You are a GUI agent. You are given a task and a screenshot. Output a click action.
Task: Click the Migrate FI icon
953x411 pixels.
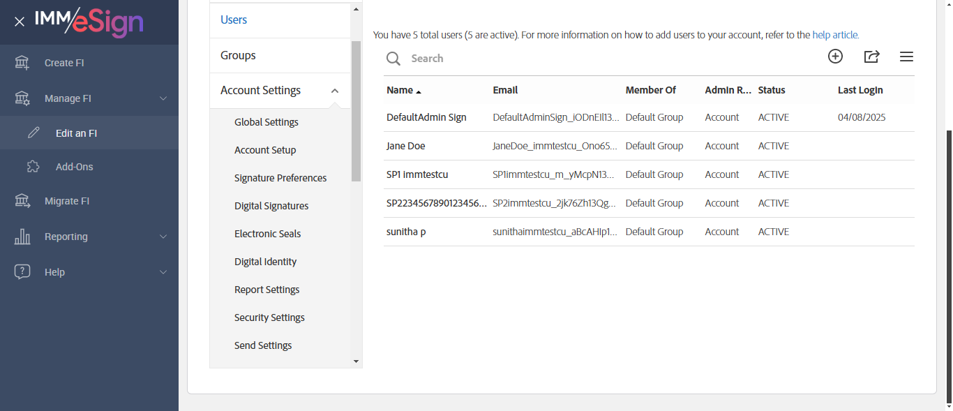coord(22,201)
